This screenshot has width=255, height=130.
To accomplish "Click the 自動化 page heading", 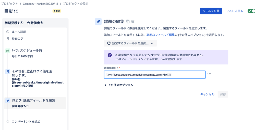I will 11,11.
